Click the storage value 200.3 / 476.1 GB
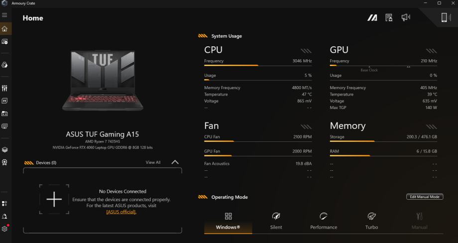The height and width of the screenshot is (243, 458). pyautogui.click(x=422, y=136)
